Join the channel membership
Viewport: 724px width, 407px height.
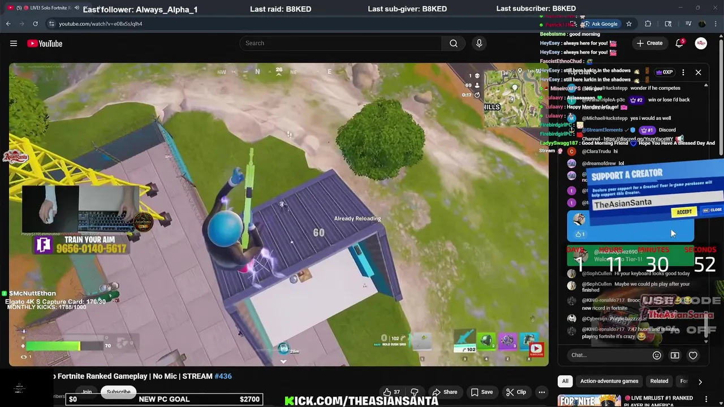point(87,392)
